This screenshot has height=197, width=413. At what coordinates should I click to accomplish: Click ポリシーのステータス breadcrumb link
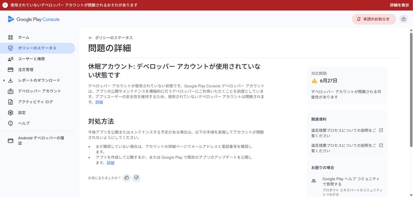point(114,38)
